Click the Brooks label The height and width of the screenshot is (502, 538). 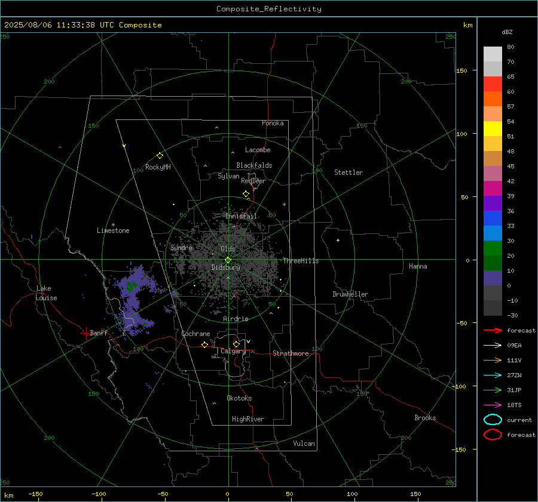pyautogui.click(x=425, y=418)
